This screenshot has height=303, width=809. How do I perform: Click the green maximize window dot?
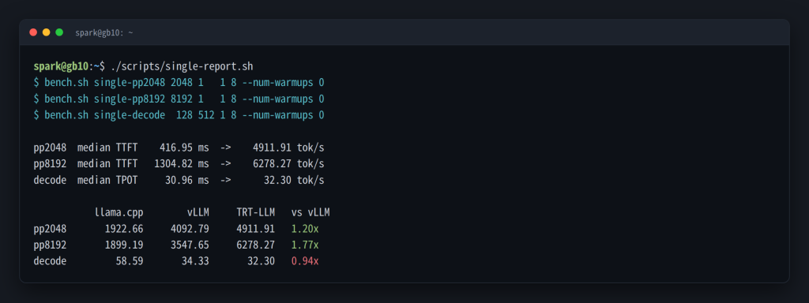pos(59,32)
